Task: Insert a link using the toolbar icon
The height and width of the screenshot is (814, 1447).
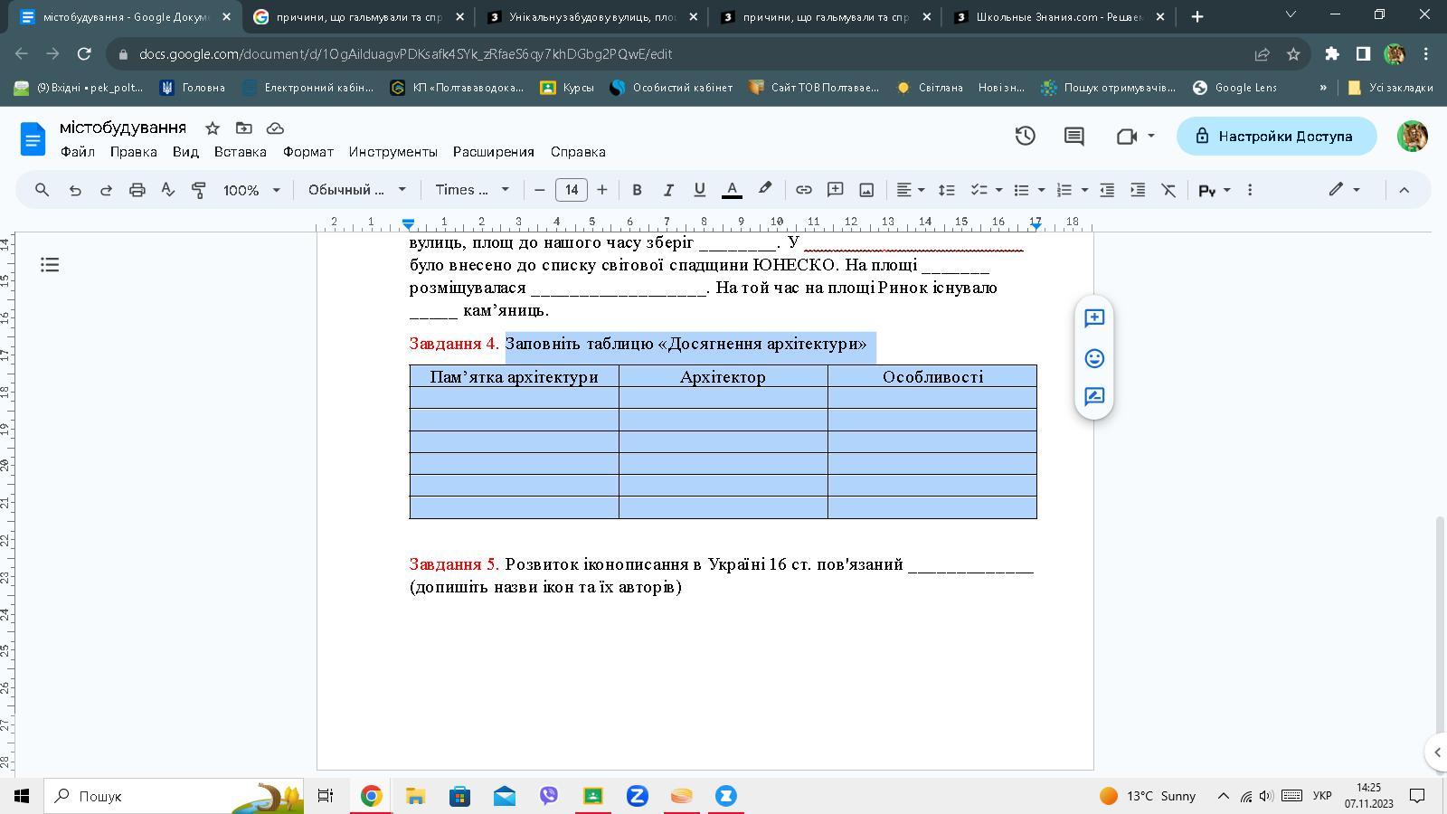Action: (x=803, y=190)
